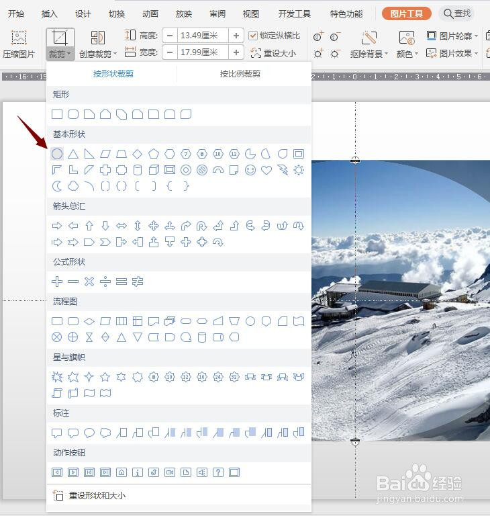Open the Insert ribbon tab

(x=49, y=14)
